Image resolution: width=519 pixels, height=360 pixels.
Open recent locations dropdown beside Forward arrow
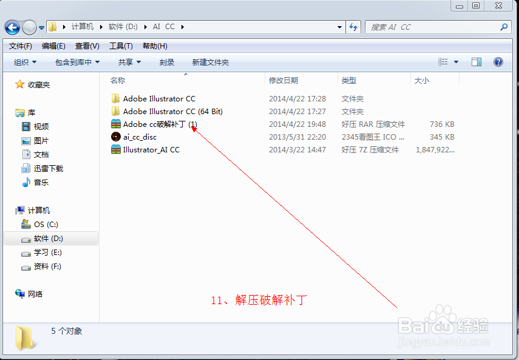[x=41, y=28]
